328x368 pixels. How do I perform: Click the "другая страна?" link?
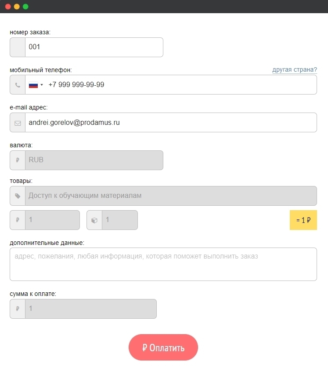[294, 69]
